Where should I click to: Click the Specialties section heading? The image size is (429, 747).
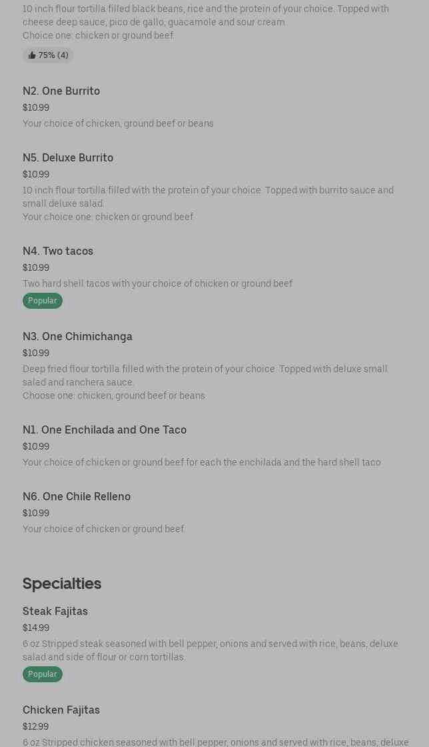tap(62, 583)
